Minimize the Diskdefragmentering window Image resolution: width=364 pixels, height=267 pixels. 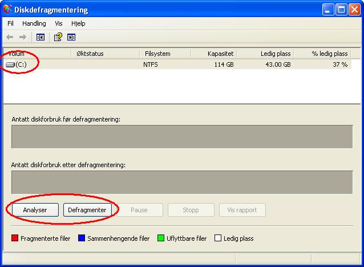(328, 10)
